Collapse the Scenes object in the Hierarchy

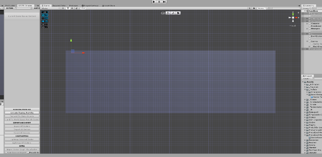(307, 41)
